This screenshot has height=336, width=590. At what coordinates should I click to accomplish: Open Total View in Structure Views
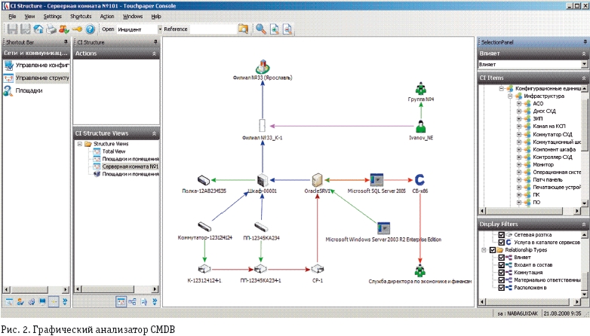pos(114,151)
